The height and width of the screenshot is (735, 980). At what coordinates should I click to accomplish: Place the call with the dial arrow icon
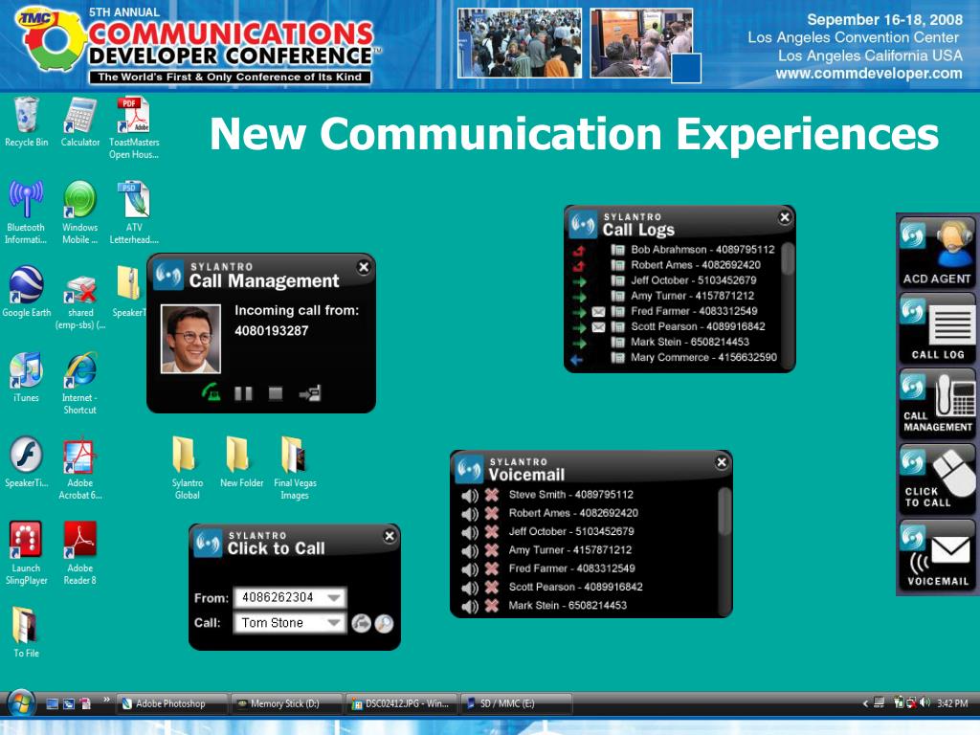pyautogui.click(x=361, y=623)
